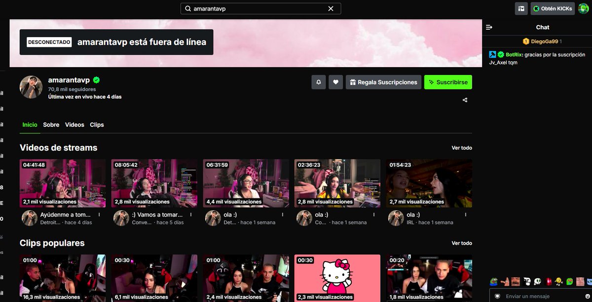Click the :) Vamos a tomar... video title

click(x=158, y=215)
